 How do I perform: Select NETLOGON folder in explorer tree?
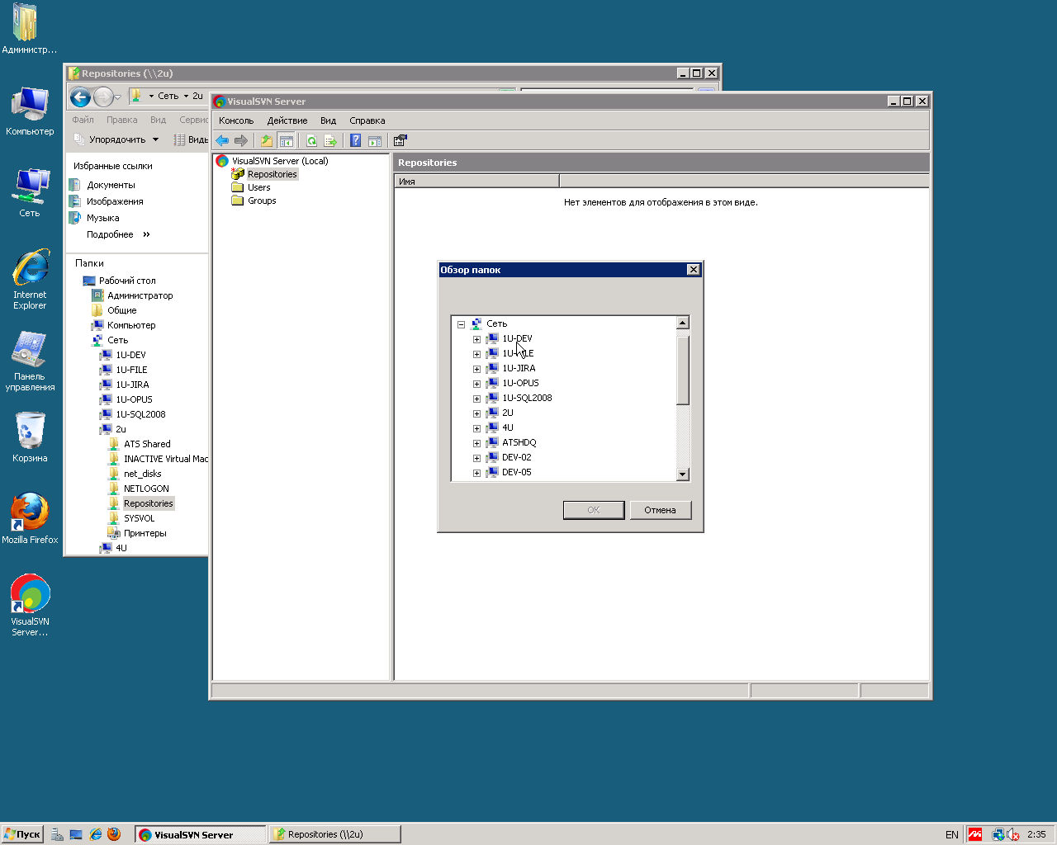146,489
